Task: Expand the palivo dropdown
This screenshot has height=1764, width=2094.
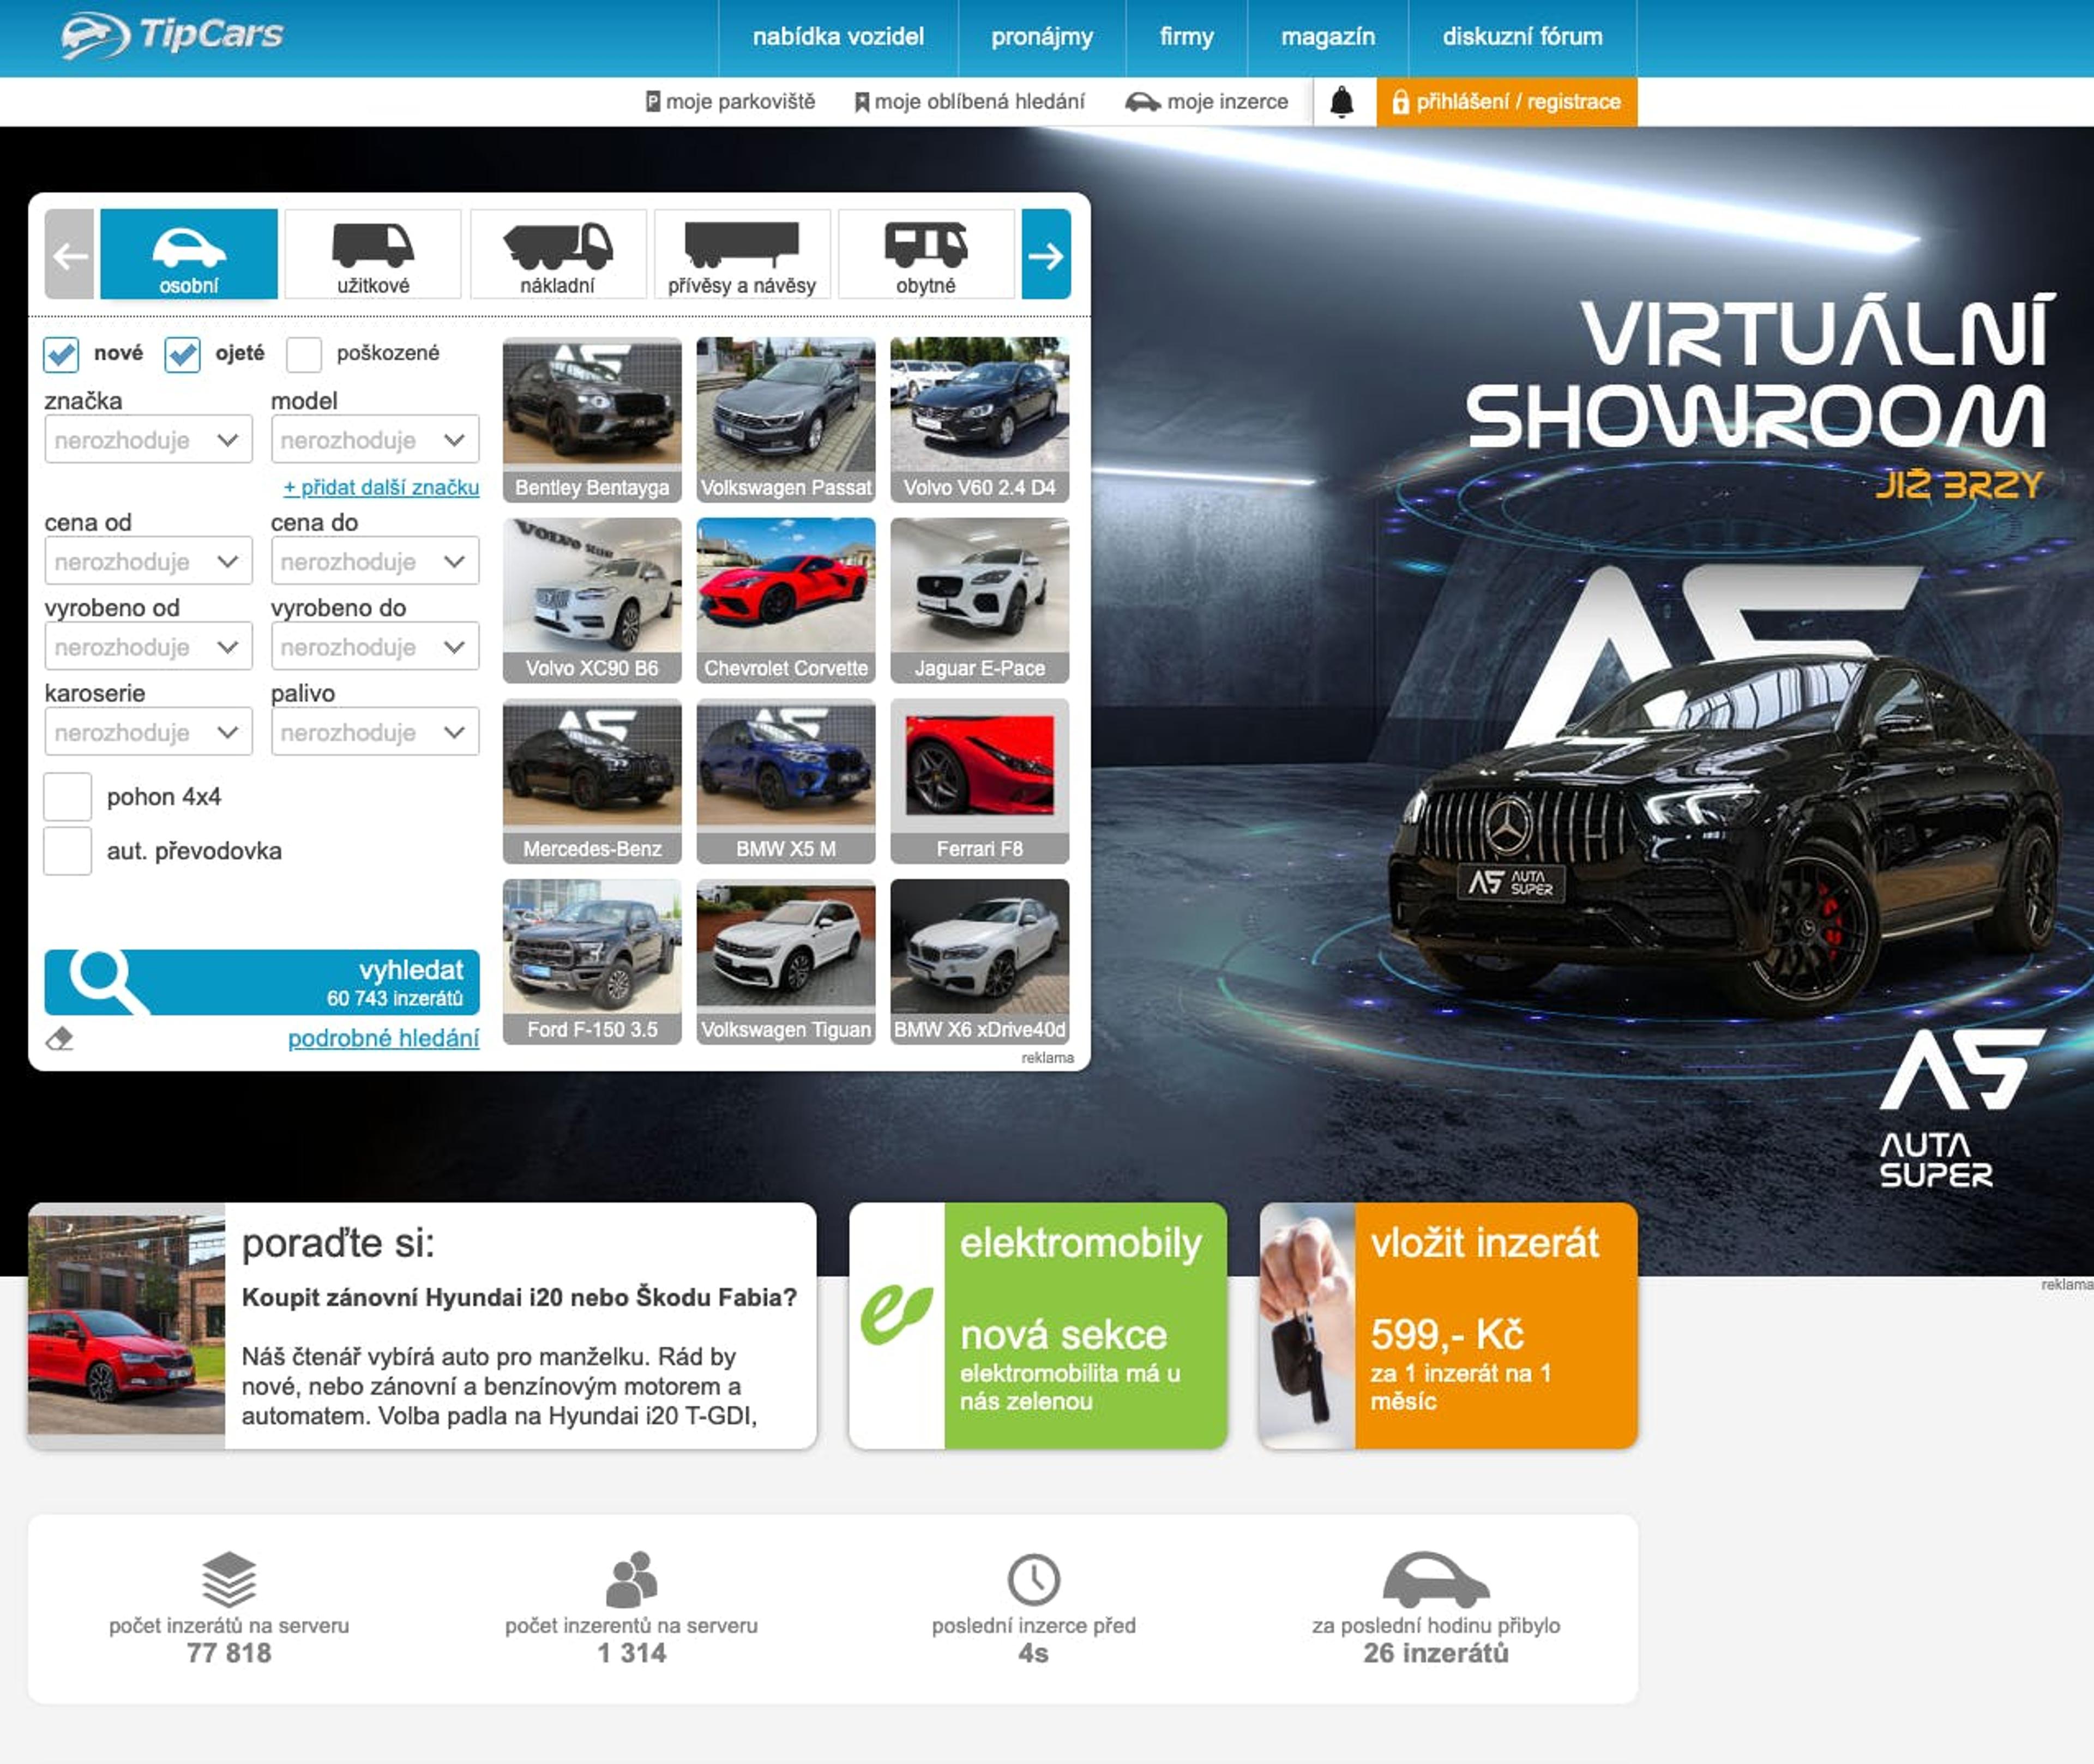Action: tap(374, 733)
